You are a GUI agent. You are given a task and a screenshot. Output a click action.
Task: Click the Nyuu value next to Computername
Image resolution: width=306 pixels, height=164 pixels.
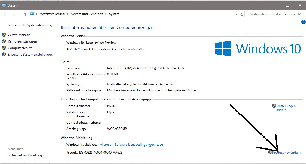pos(111,106)
